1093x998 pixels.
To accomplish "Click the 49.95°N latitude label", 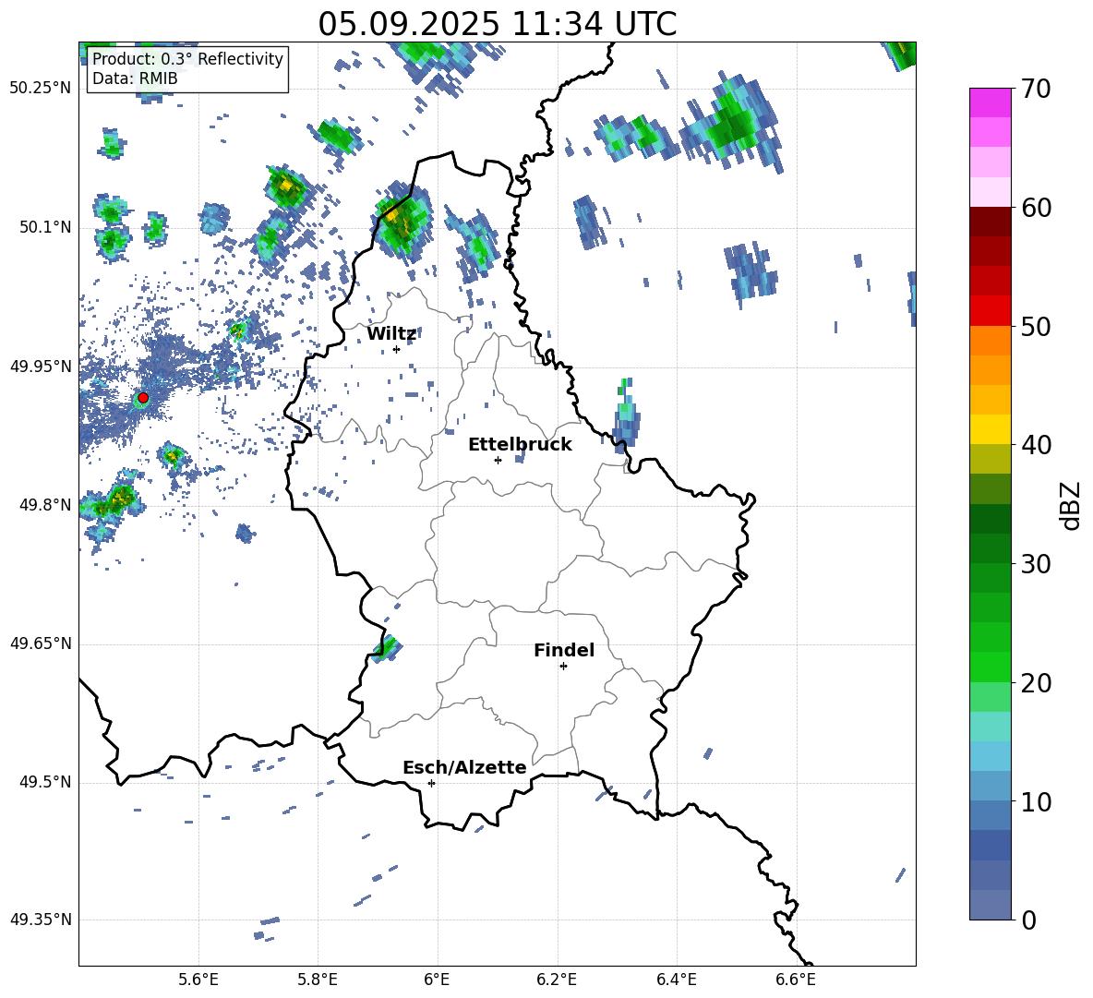I will click(41, 367).
